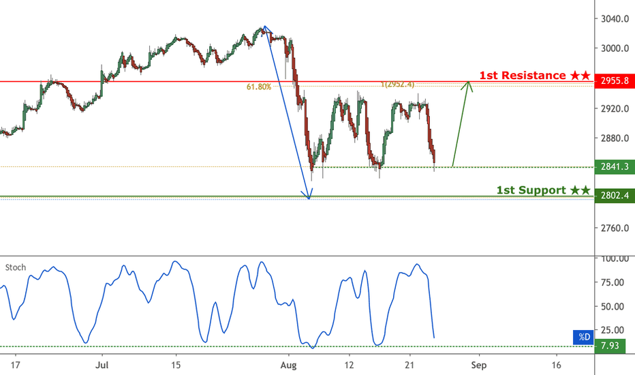635x375 pixels.
Task: Click the 2920.0 price axis tick
Action: click(615, 108)
